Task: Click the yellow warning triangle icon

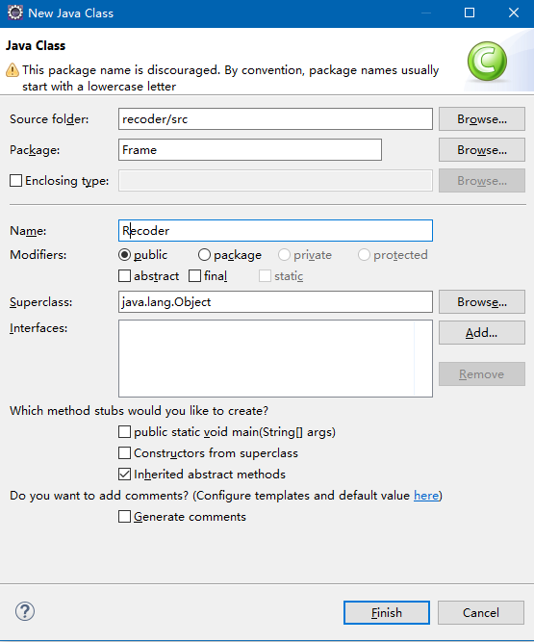Action: click(x=13, y=70)
